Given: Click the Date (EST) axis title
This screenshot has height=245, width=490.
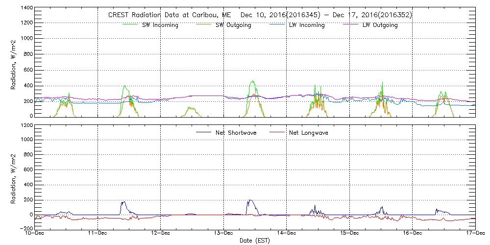Looking at the screenshot, I should tap(255, 241).
